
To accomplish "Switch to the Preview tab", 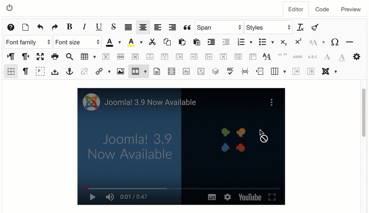I will coord(350,9).
